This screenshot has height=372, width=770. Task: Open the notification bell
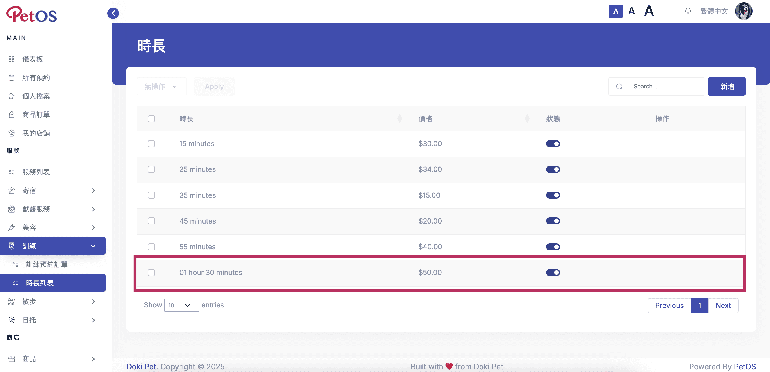688,11
